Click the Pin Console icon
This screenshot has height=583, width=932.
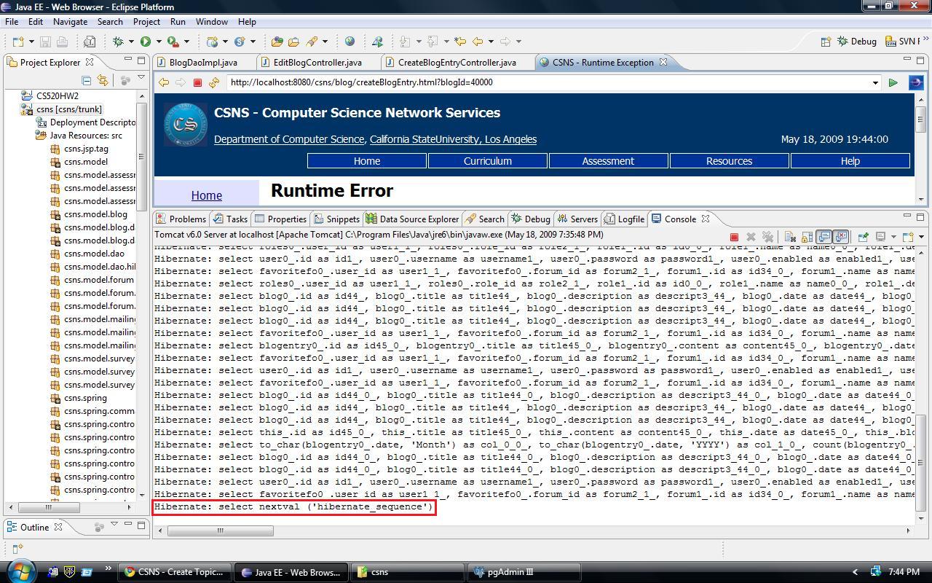(863, 237)
